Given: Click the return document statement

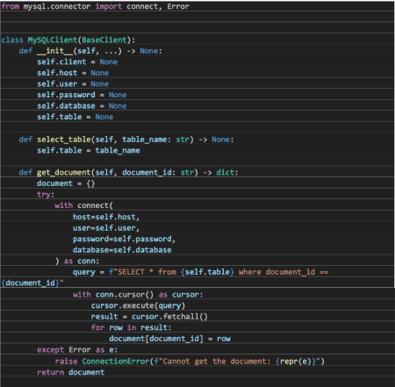Looking at the screenshot, I should click(x=70, y=372).
